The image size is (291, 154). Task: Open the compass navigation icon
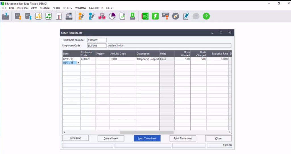coord(176,16)
